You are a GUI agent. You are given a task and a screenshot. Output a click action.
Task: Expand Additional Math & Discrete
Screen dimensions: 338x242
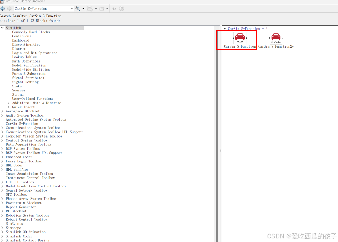pyautogui.click(x=9, y=103)
